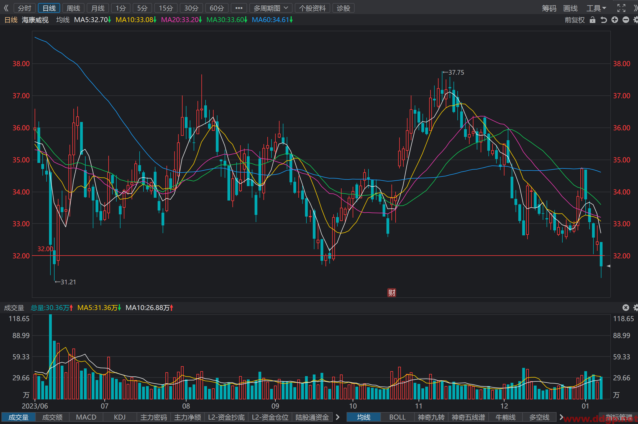Select 成交量 indicator tab
The image size is (638, 424).
coord(19,417)
